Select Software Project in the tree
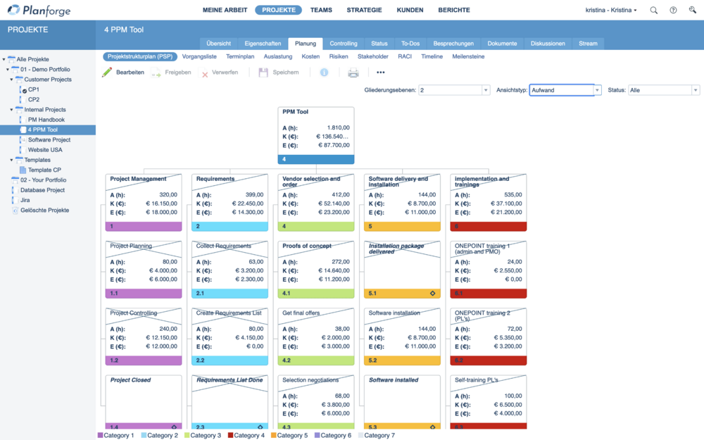The height and width of the screenshot is (440, 704). click(49, 140)
